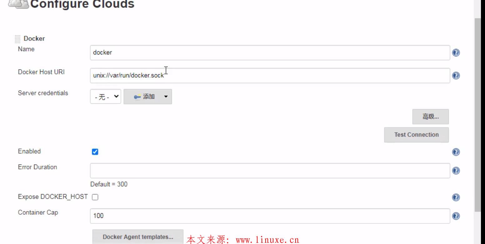Expand the 添加 credentials arrow menu
Image resolution: width=485 pixels, height=244 pixels.
click(166, 97)
